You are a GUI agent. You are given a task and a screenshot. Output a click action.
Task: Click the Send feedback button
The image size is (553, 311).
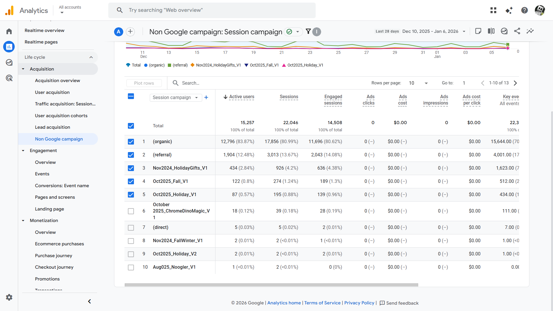click(x=399, y=303)
